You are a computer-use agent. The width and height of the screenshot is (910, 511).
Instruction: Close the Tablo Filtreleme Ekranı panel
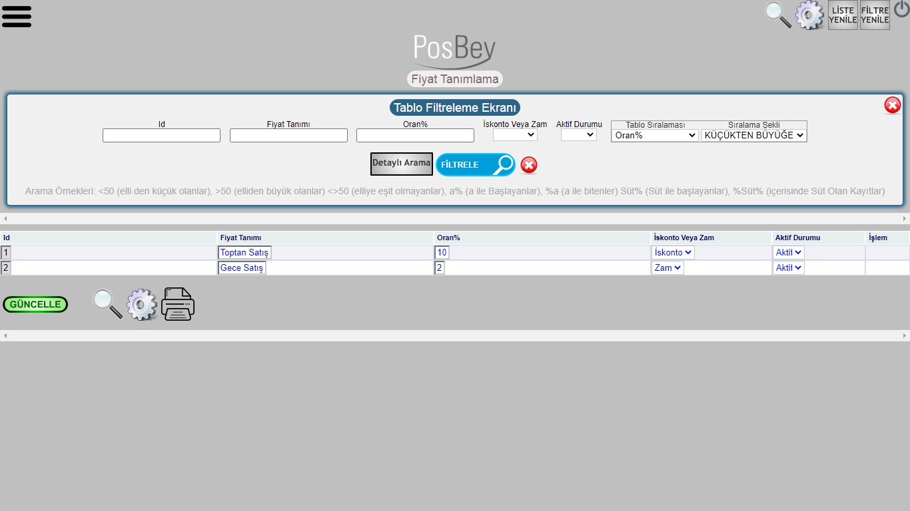pos(892,105)
